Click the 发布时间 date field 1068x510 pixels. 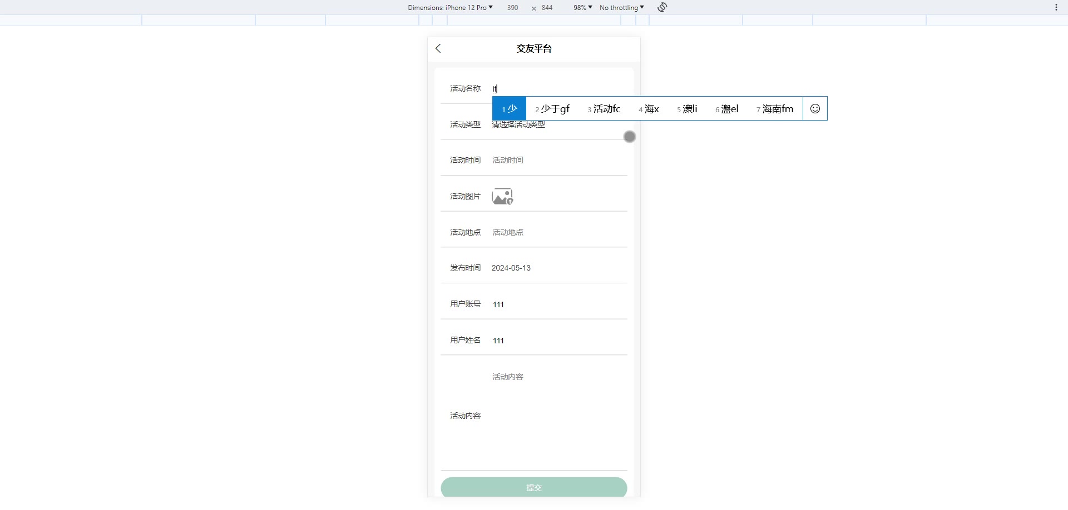pyautogui.click(x=556, y=268)
